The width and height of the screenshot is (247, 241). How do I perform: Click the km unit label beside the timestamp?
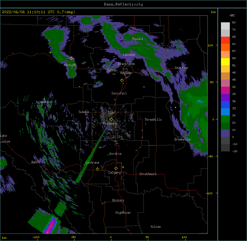pyautogui.click(x=213, y=12)
